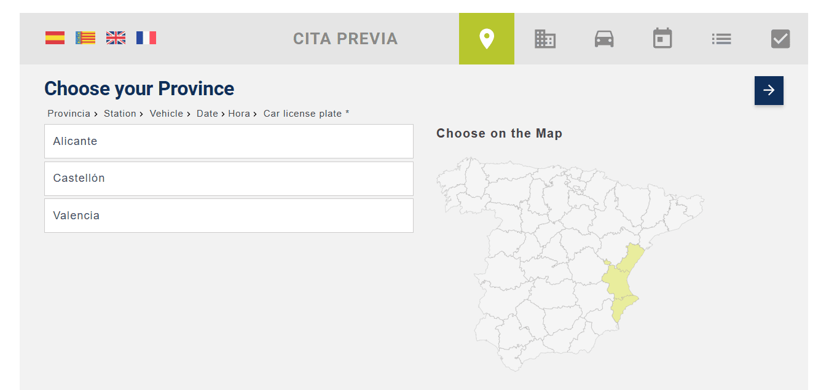Choose Castellón from the province list
Screen dimensions: 837x390
229,178
